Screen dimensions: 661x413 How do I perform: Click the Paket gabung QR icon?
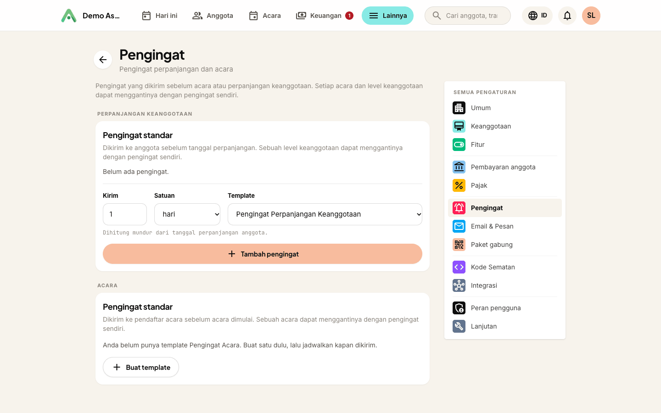(459, 245)
